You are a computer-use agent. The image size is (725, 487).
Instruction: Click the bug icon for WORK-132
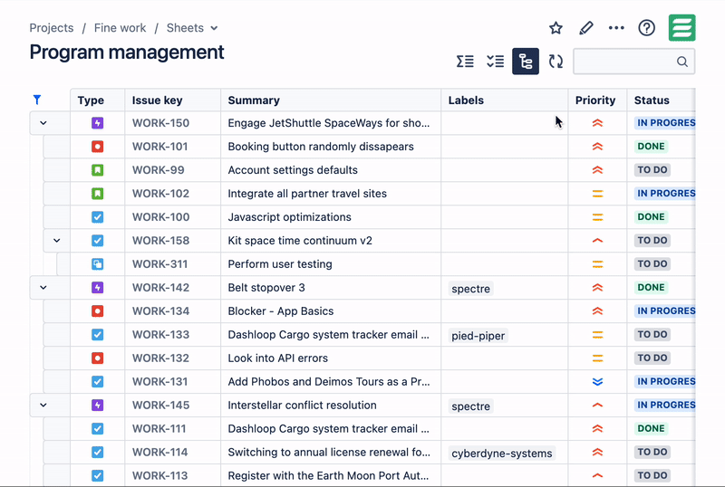pyautogui.click(x=97, y=358)
